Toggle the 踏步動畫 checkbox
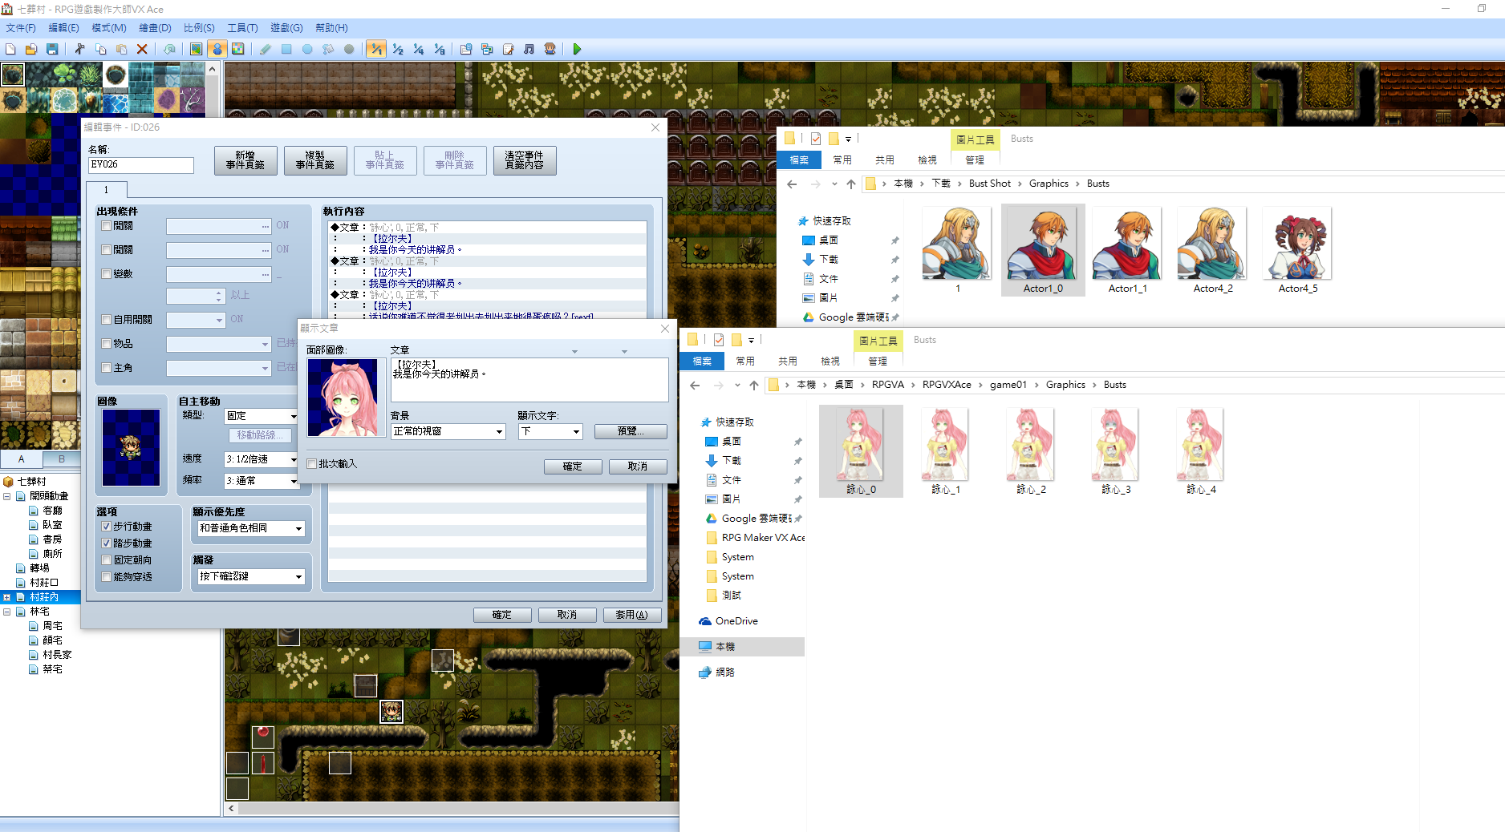The height and width of the screenshot is (832, 1505). pos(106,543)
